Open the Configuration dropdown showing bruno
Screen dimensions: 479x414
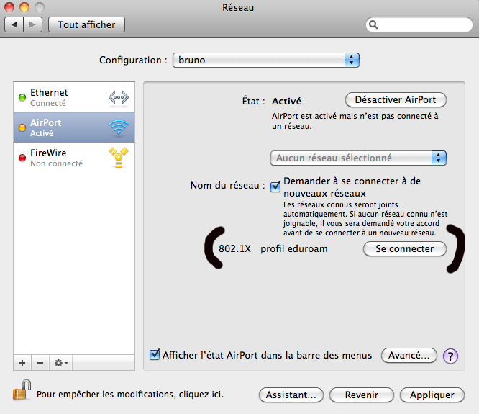[x=266, y=60]
